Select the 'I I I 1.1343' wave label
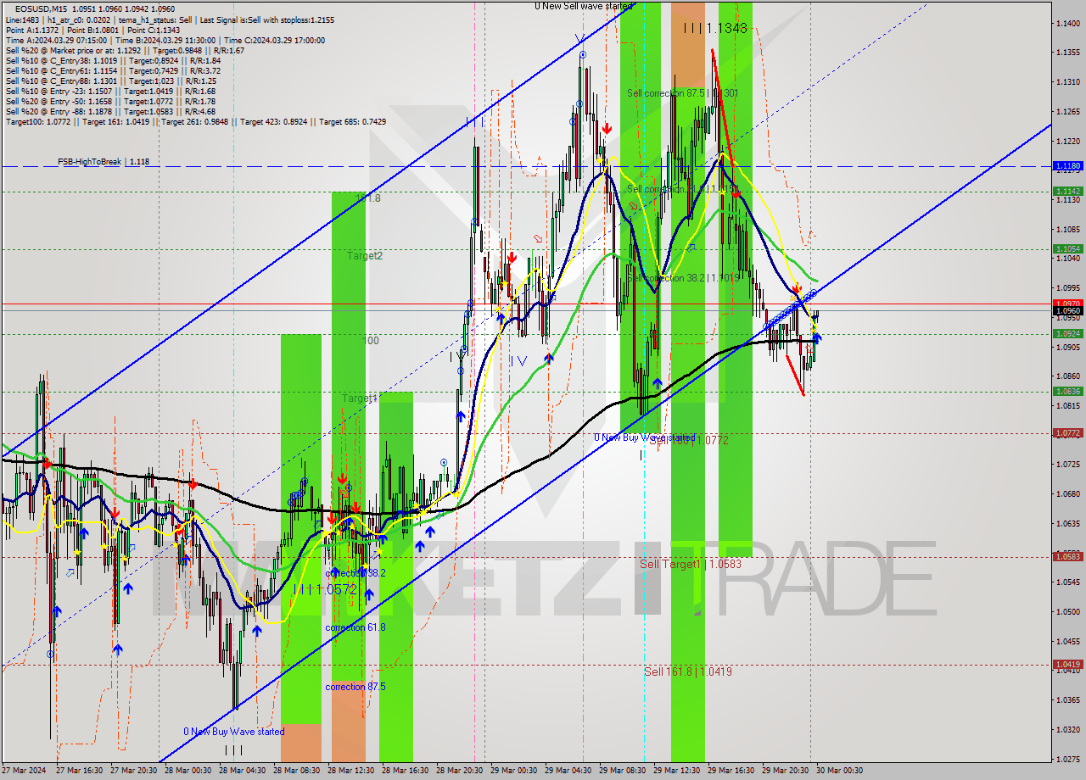 [x=715, y=28]
